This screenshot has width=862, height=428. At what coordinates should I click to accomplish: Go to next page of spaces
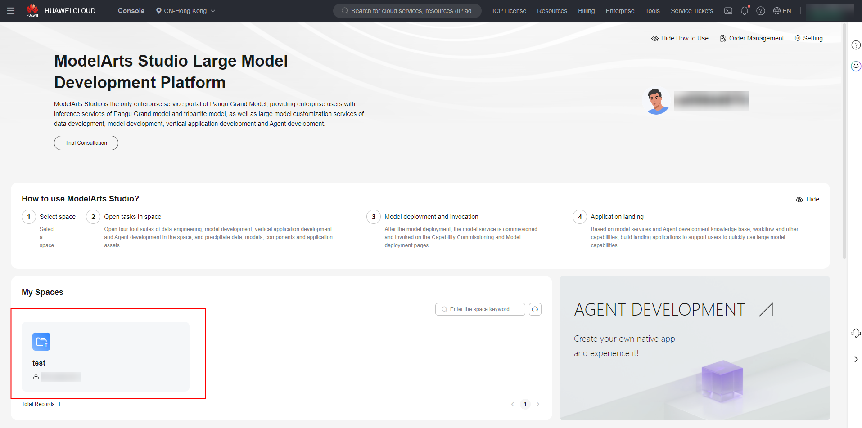point(538,404)
